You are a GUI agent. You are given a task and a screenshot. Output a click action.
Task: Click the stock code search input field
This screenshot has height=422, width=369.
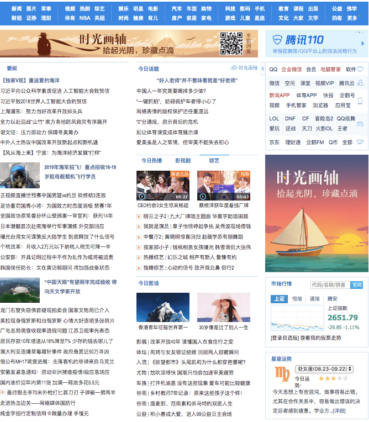330,285
